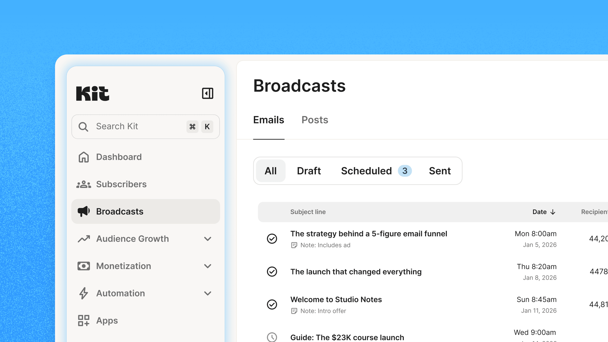Click scheduled clock icon for $23K course launch

[272, 337]
